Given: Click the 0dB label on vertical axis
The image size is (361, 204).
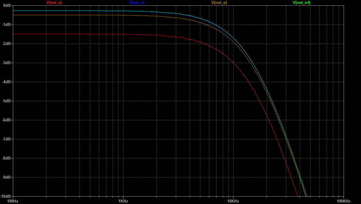Looking at the screenshot, I should point(6,5).
